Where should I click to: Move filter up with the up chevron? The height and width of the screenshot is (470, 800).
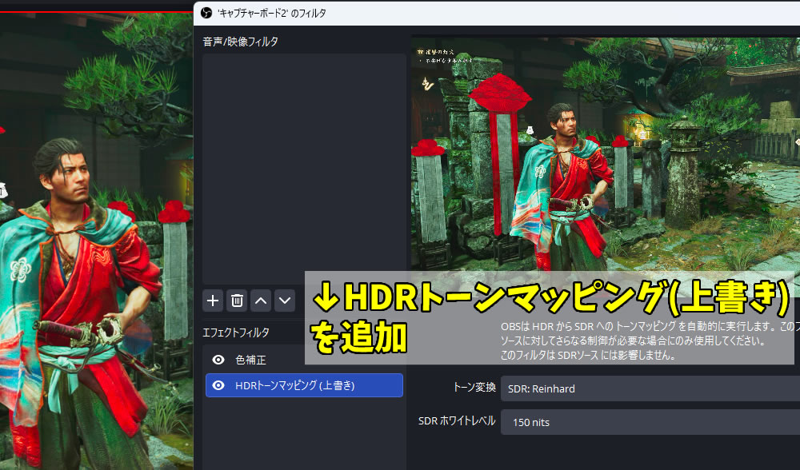pos(261,301)
